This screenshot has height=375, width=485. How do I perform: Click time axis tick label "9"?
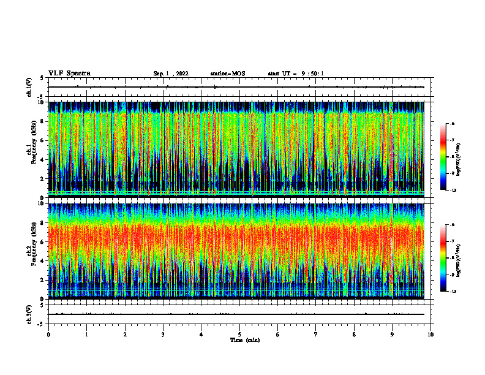point(392,335)
